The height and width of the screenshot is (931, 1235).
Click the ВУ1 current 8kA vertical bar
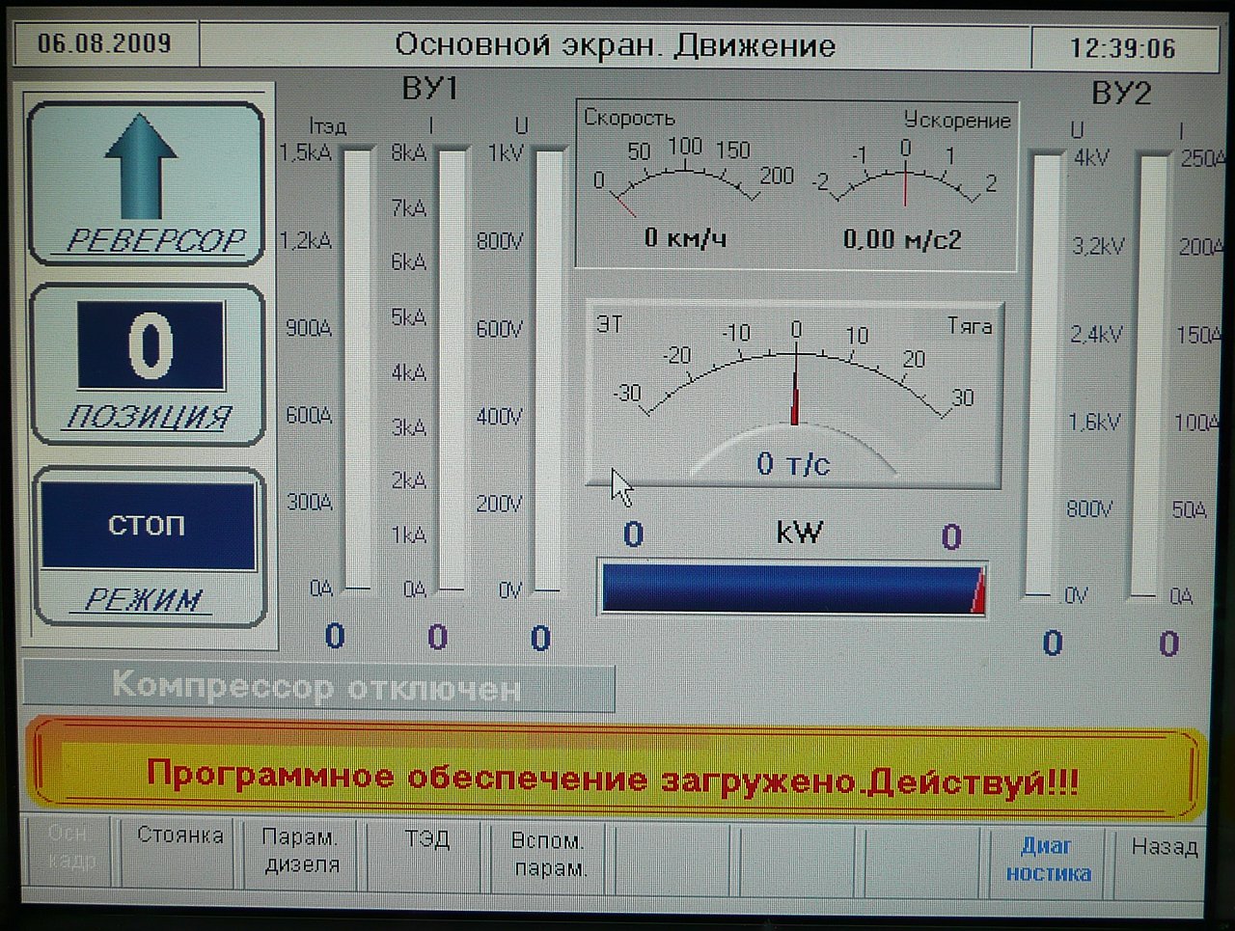tap(452, 367)
